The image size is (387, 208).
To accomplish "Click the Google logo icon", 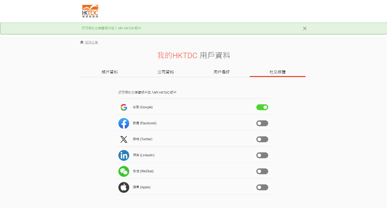I will pyautogui.click(x=124, y=107).
